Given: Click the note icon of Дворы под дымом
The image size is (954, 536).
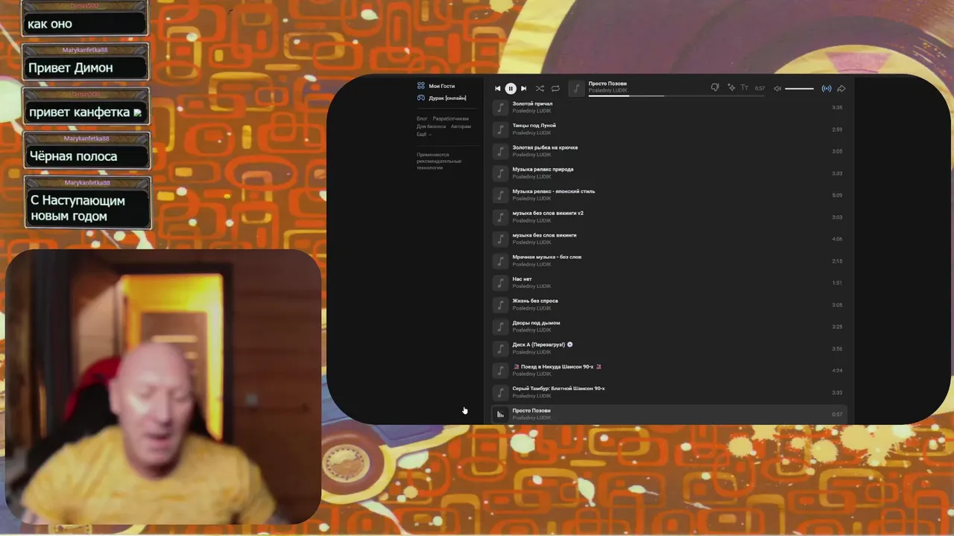Looking at the screenshot, I should tap(500, 327).
